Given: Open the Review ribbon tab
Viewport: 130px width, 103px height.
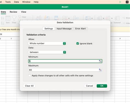Looking at the screenshot, I should [x=13, y=12].
